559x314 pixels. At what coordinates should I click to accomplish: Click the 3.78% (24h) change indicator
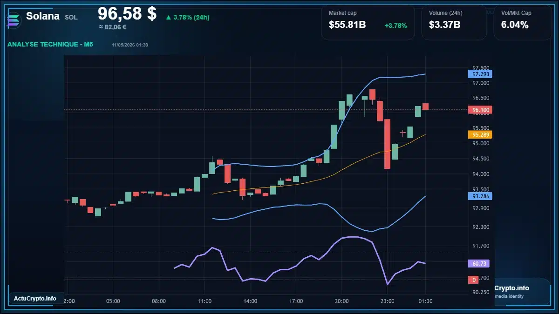[x=188, y=17]
